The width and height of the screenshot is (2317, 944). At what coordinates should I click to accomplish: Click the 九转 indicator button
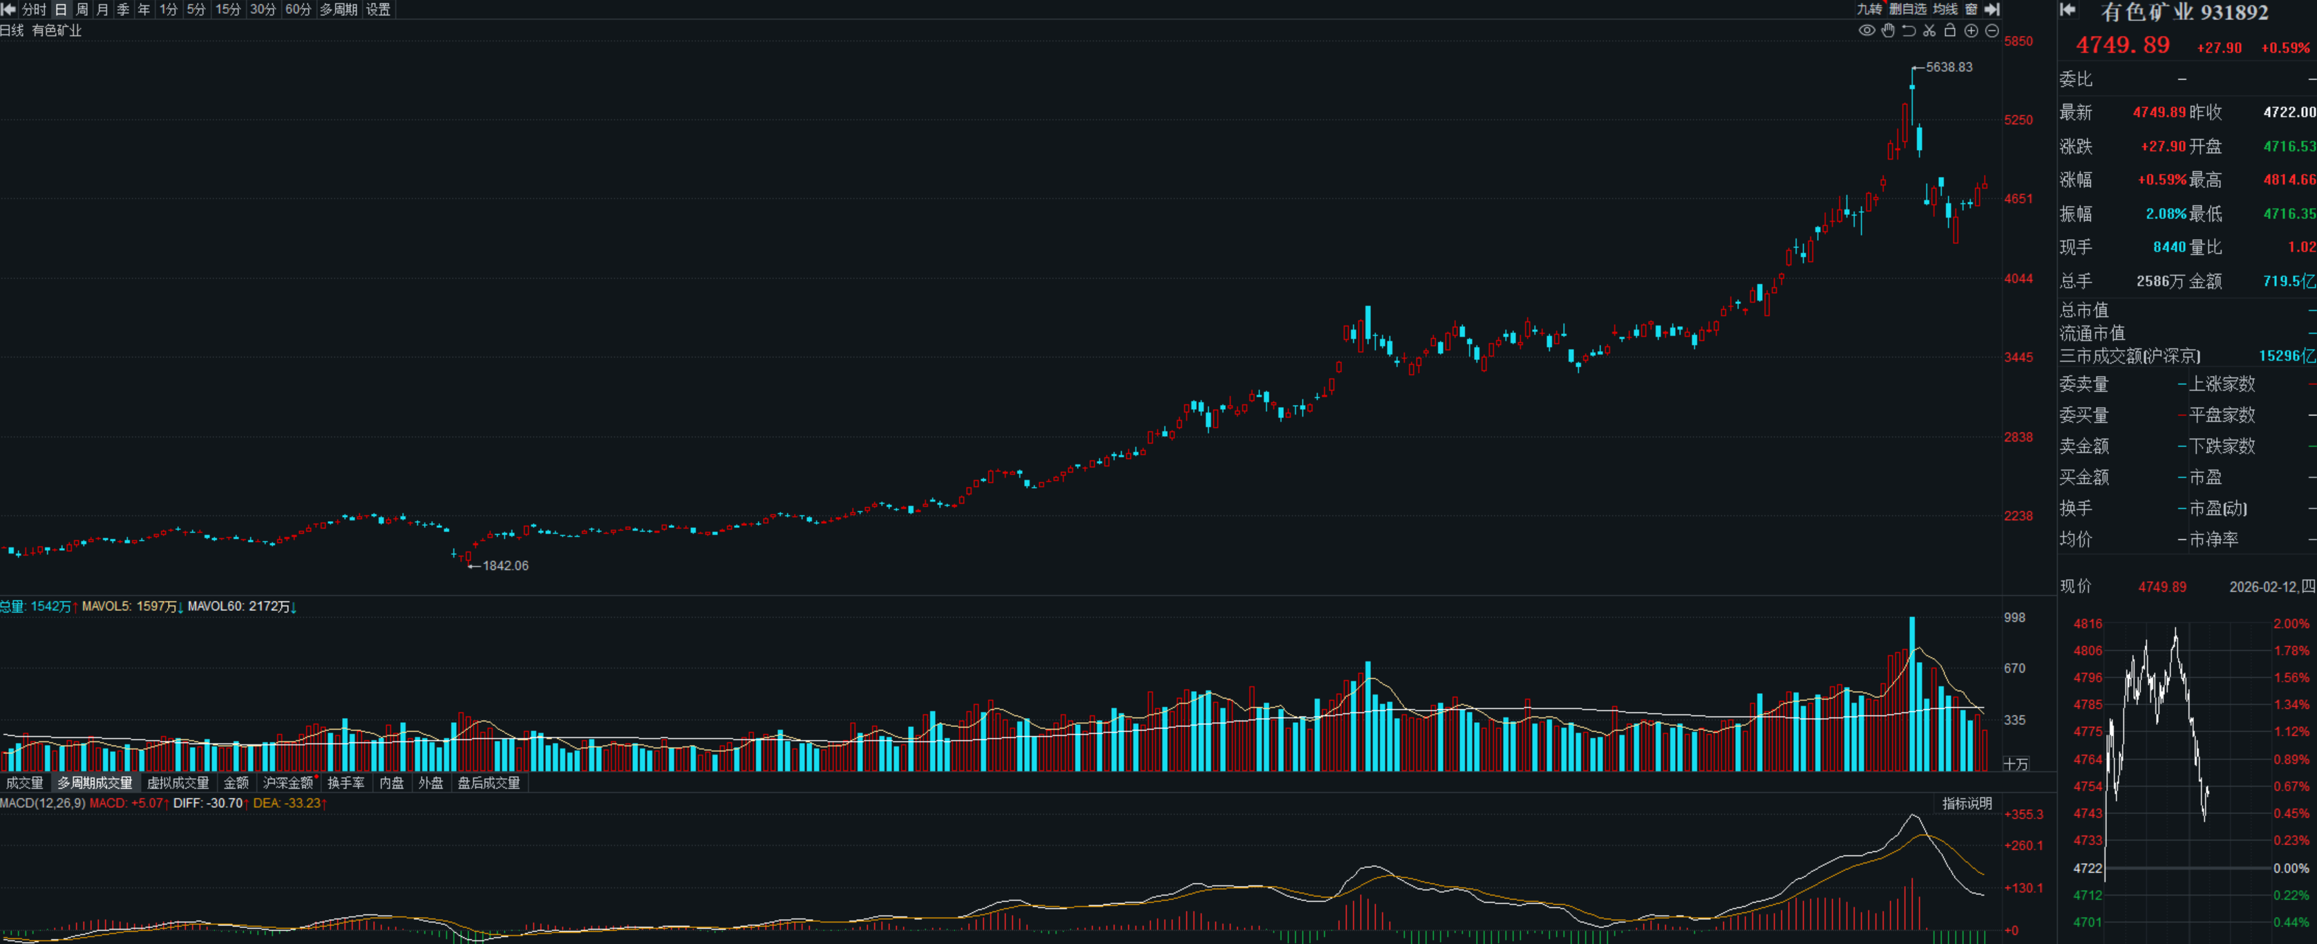click(x=1869, y=9)
